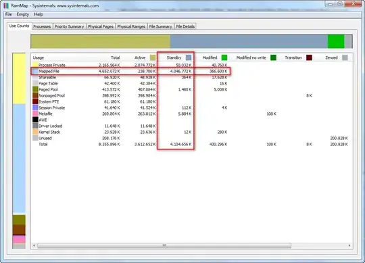Select the Mapped File row label
The image size is (365, 263).
coord(49,71)
